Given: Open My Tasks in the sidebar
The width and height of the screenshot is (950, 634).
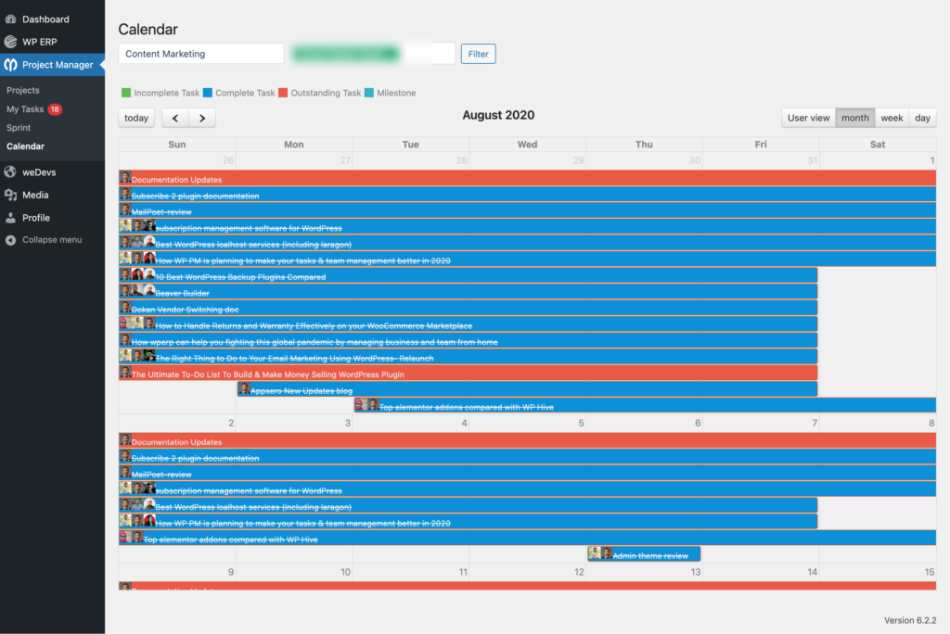Looking at the screenshot, I should tap(25, 109).
